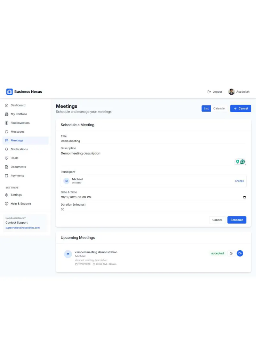The height and width of the screenshot is (362, 256).
Task: Open Find Investors page
Action: pyautogui.click(x=25, y=123)
